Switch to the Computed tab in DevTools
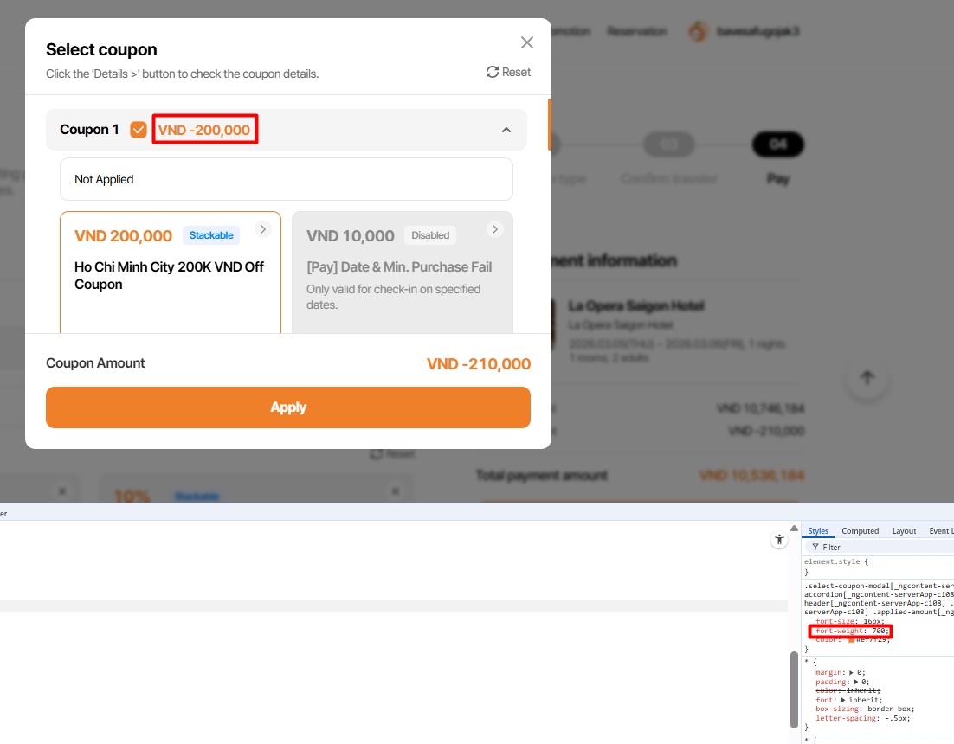 click(861, 530)
